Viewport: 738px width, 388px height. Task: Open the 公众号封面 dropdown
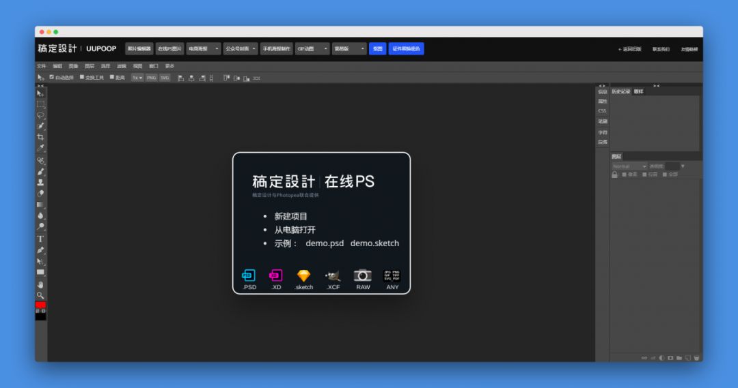click(241, 49)
